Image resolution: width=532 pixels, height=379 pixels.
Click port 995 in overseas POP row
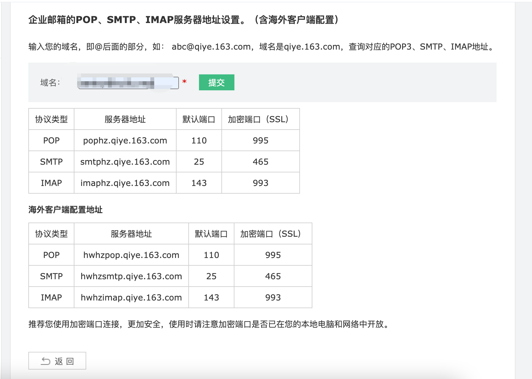coord(273,255)
